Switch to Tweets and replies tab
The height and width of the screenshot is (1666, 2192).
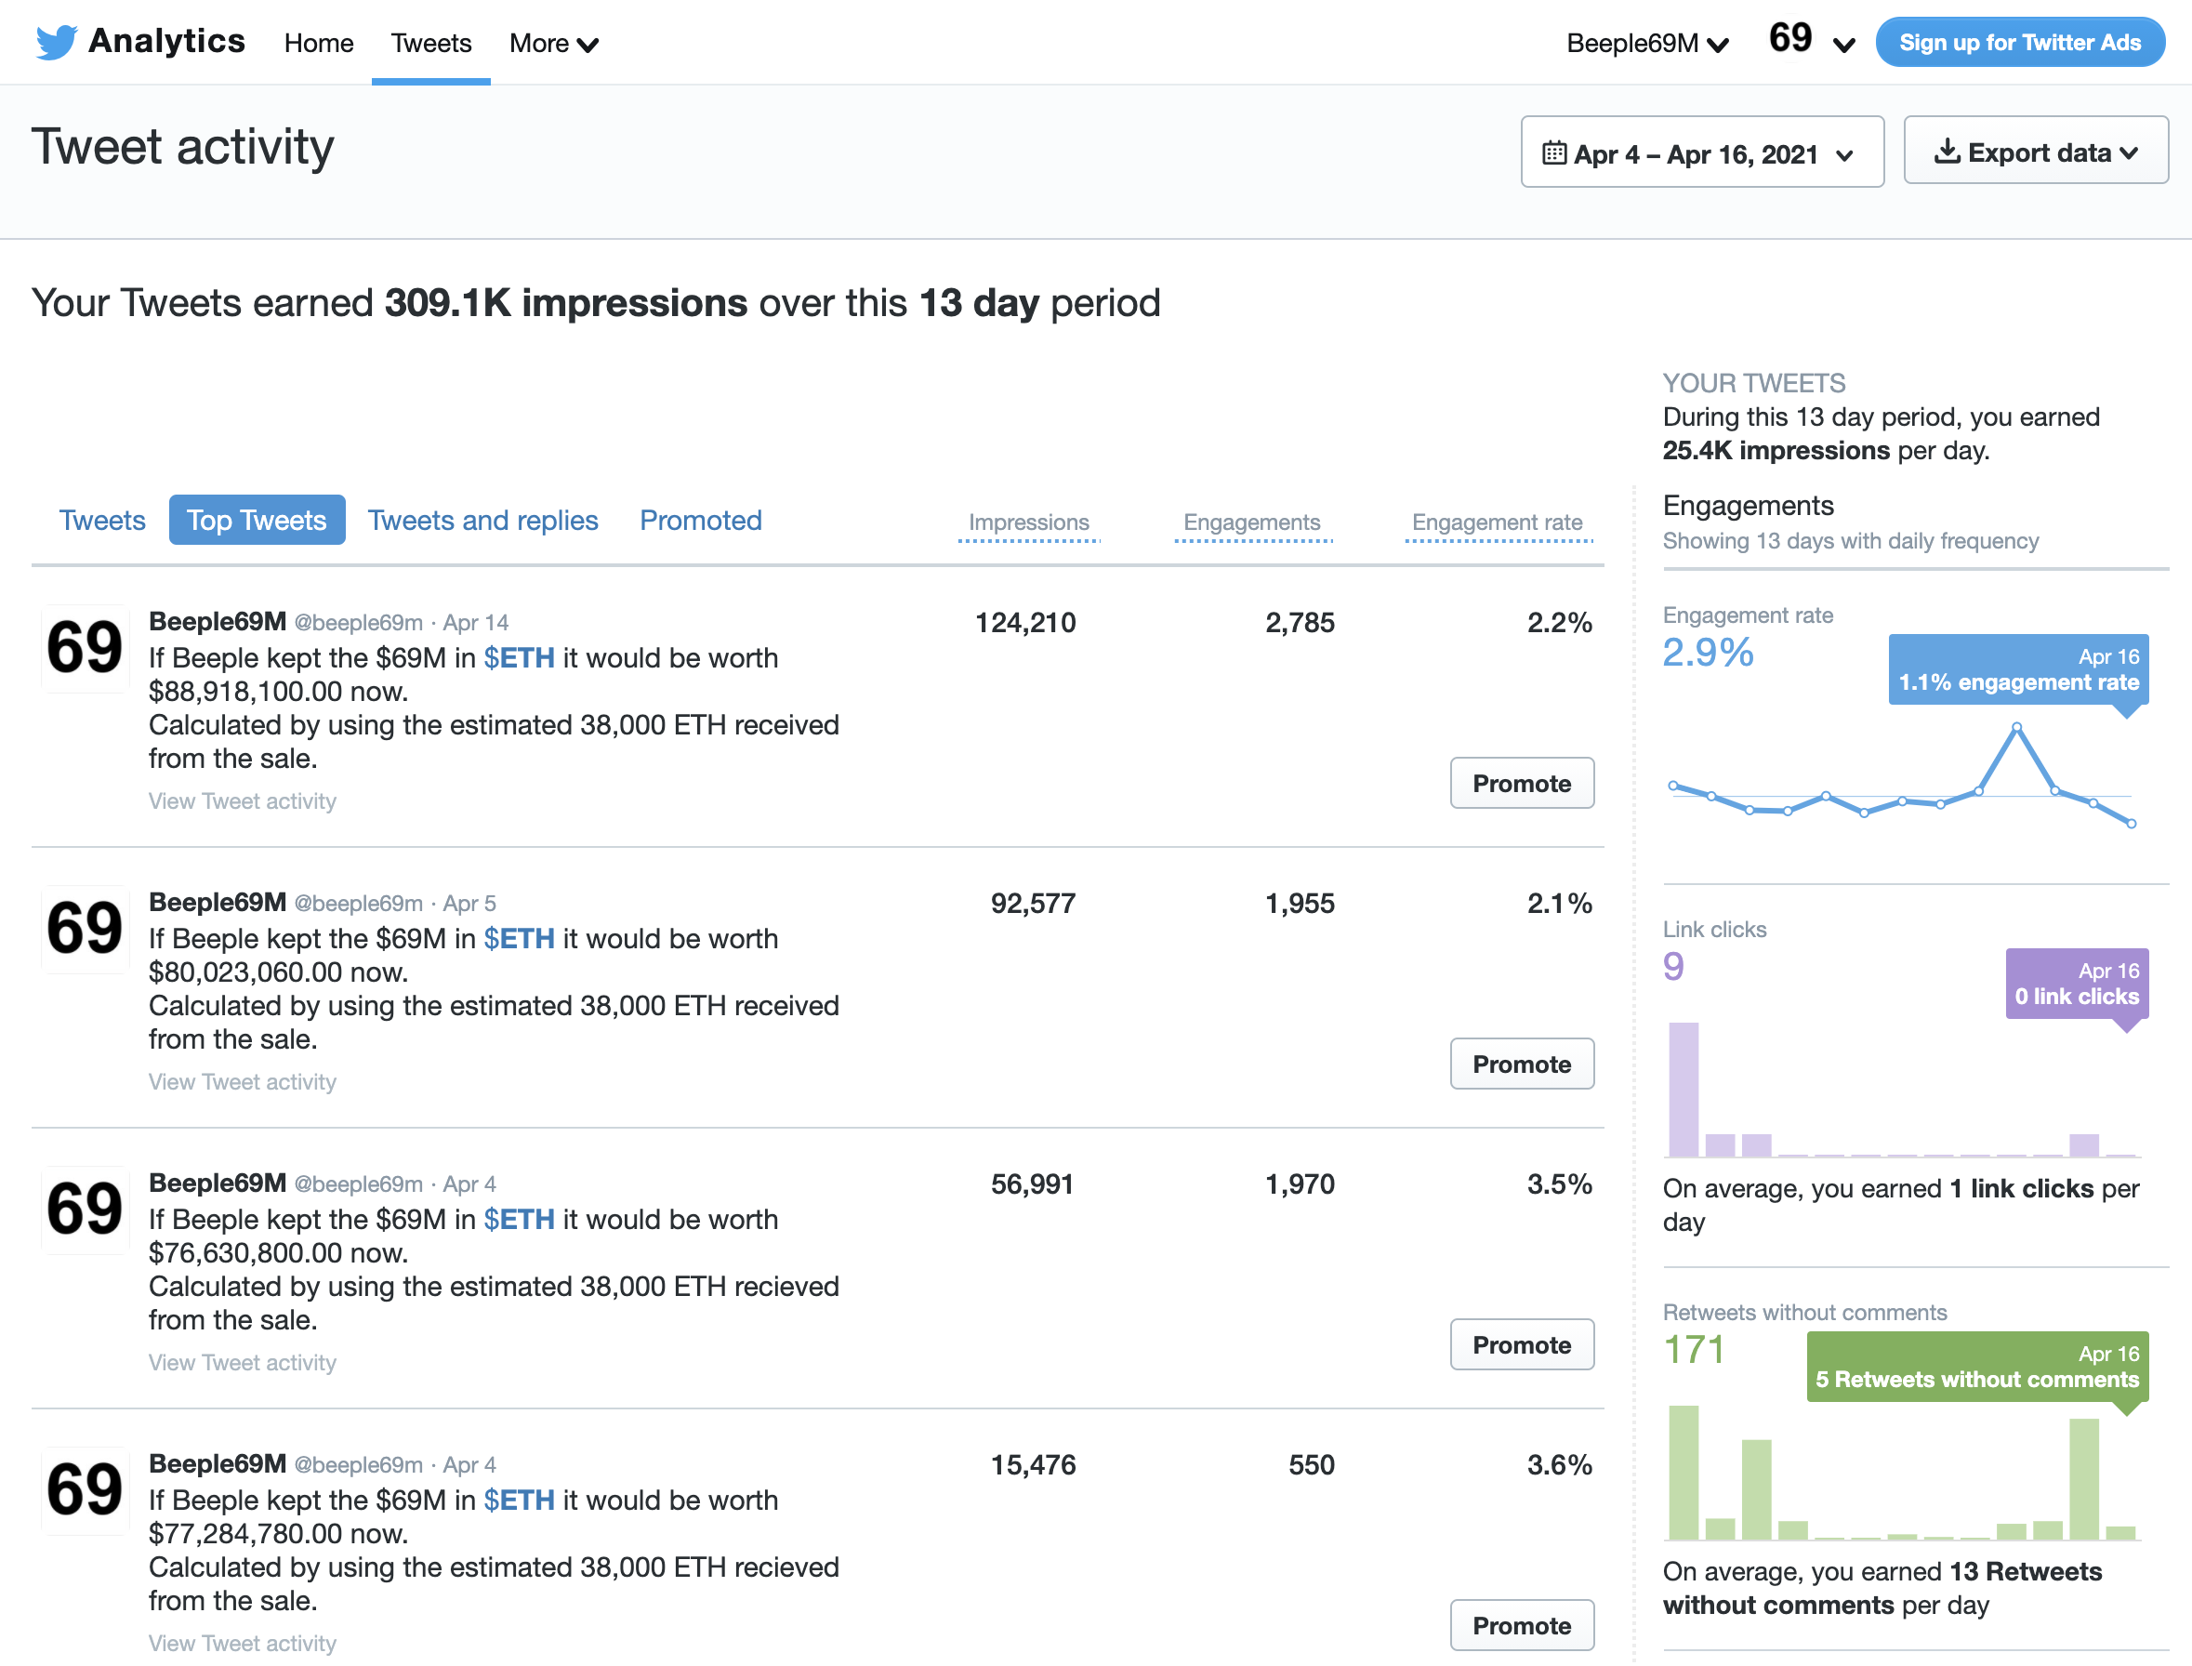[x=482, y=520]
